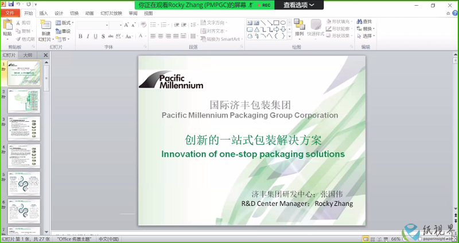
Task: Select the Oval shape in gallery
Action: click(x=283, y=22)
